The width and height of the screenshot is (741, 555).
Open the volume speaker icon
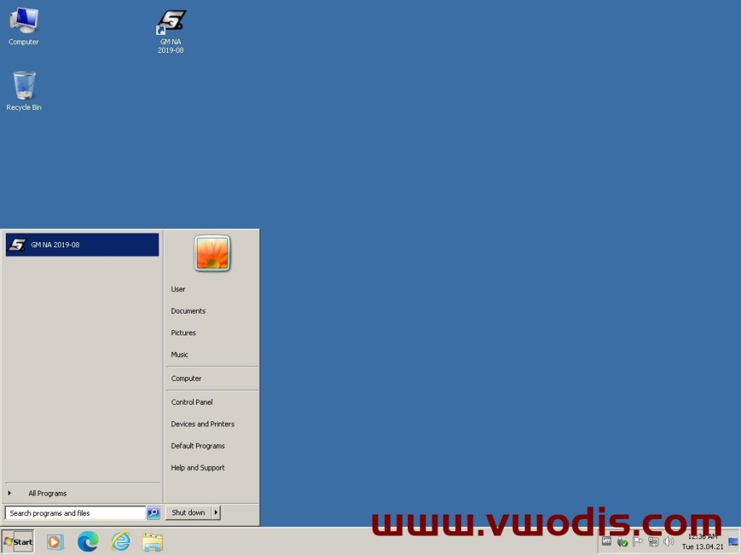[x=669, y=542]
